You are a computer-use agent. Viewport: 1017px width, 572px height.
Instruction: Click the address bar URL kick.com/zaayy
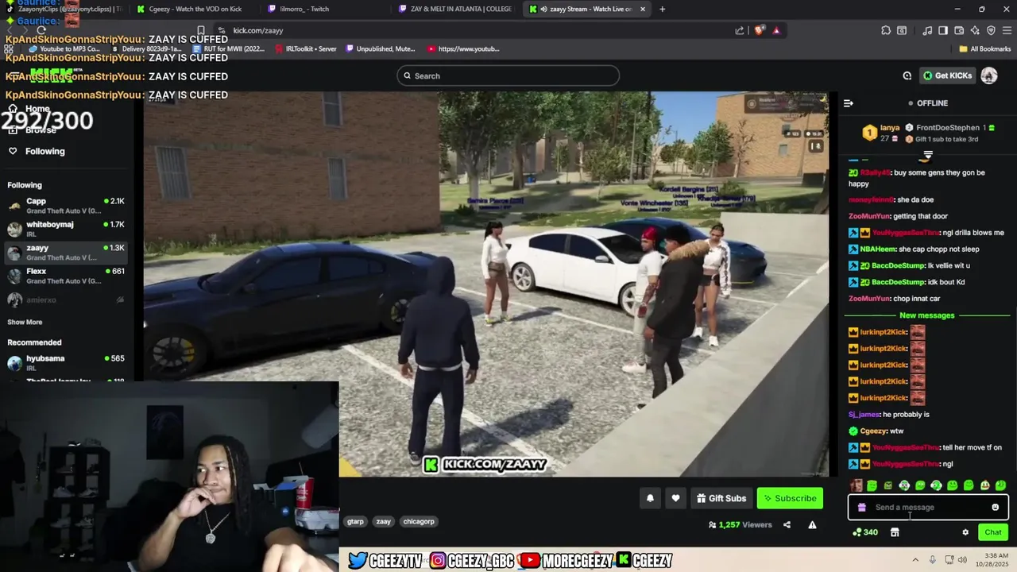coord(258,30)
